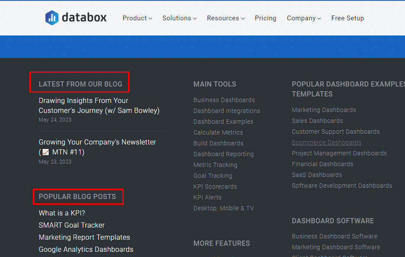
Task: Click the More Features heading
Action: click(222, 244)
